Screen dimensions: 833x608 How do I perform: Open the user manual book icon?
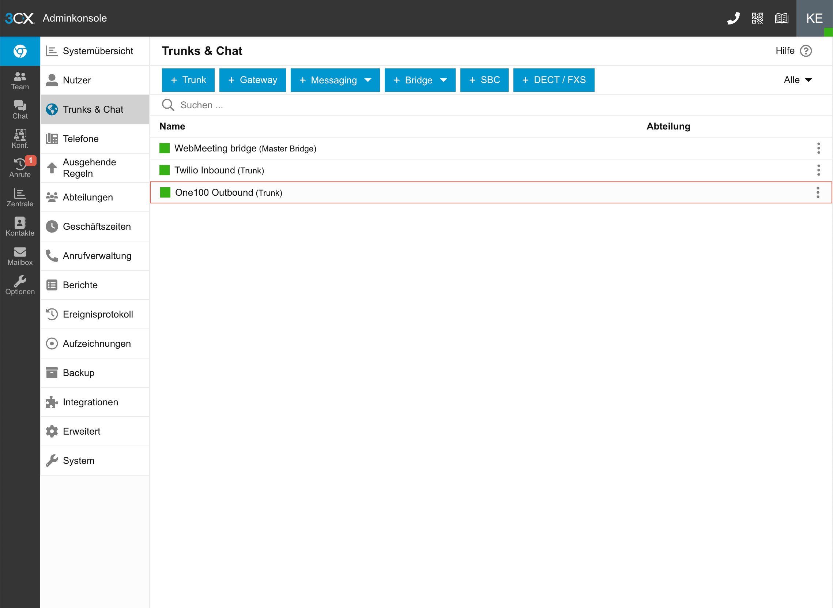click(x=781, y=18)
